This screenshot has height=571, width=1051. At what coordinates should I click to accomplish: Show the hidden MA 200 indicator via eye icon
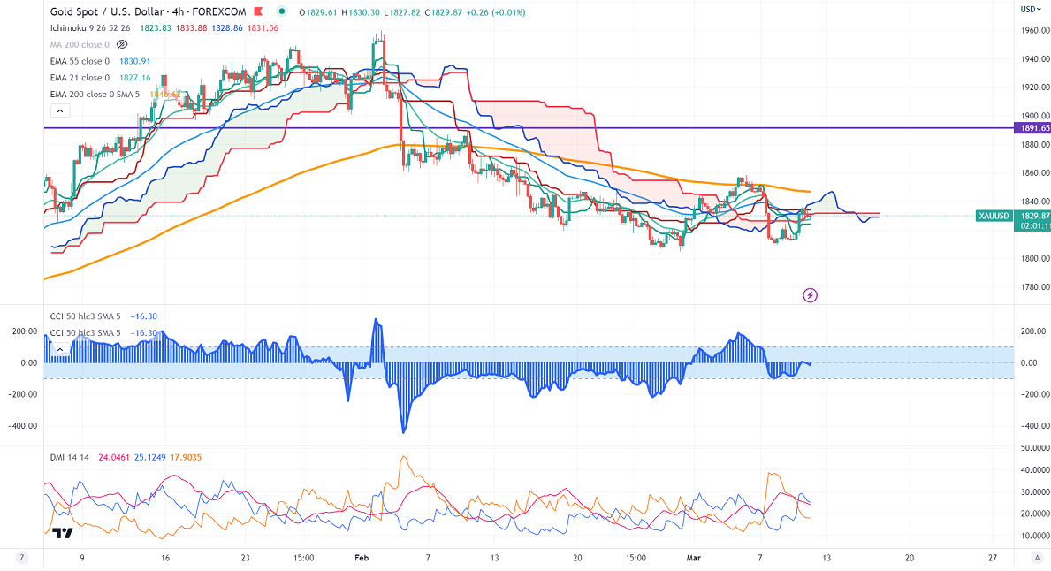(x=123, y=43)
